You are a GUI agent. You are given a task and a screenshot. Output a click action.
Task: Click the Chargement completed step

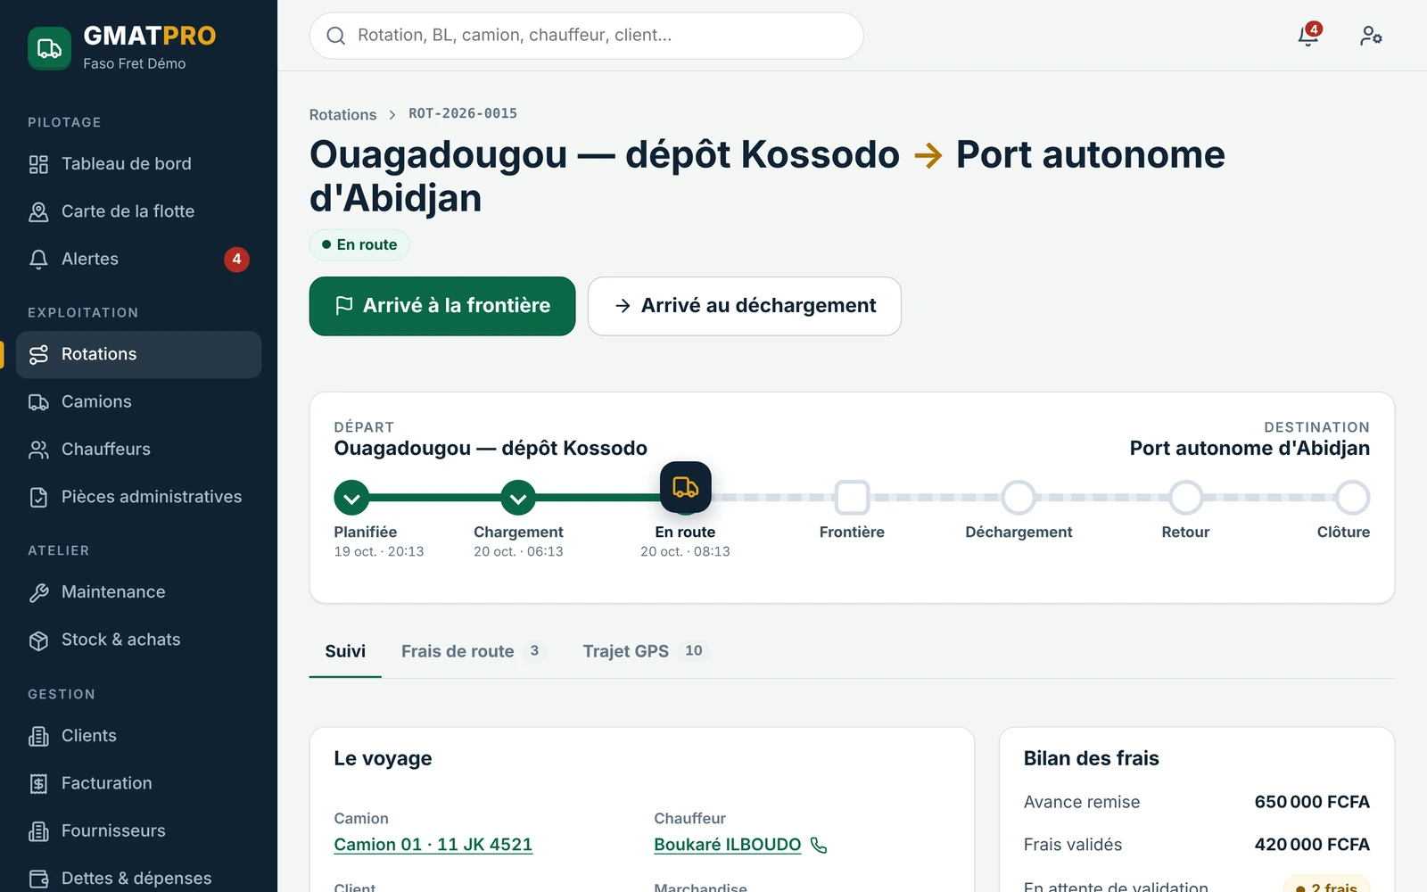click(x=518, y=498)
